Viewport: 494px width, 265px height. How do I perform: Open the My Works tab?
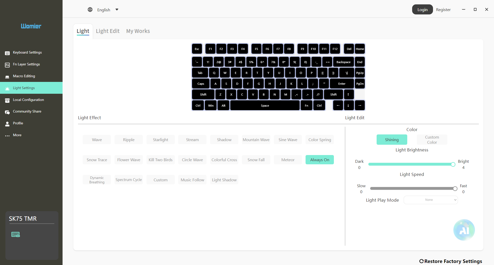tap(138, 31)
